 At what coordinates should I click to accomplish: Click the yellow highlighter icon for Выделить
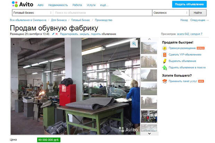165,61
